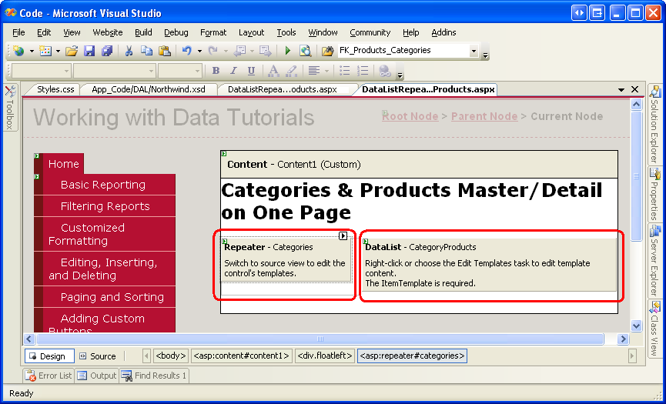
Task: Click the Find in Files binoculars icon
Action: tap(327, 51)
